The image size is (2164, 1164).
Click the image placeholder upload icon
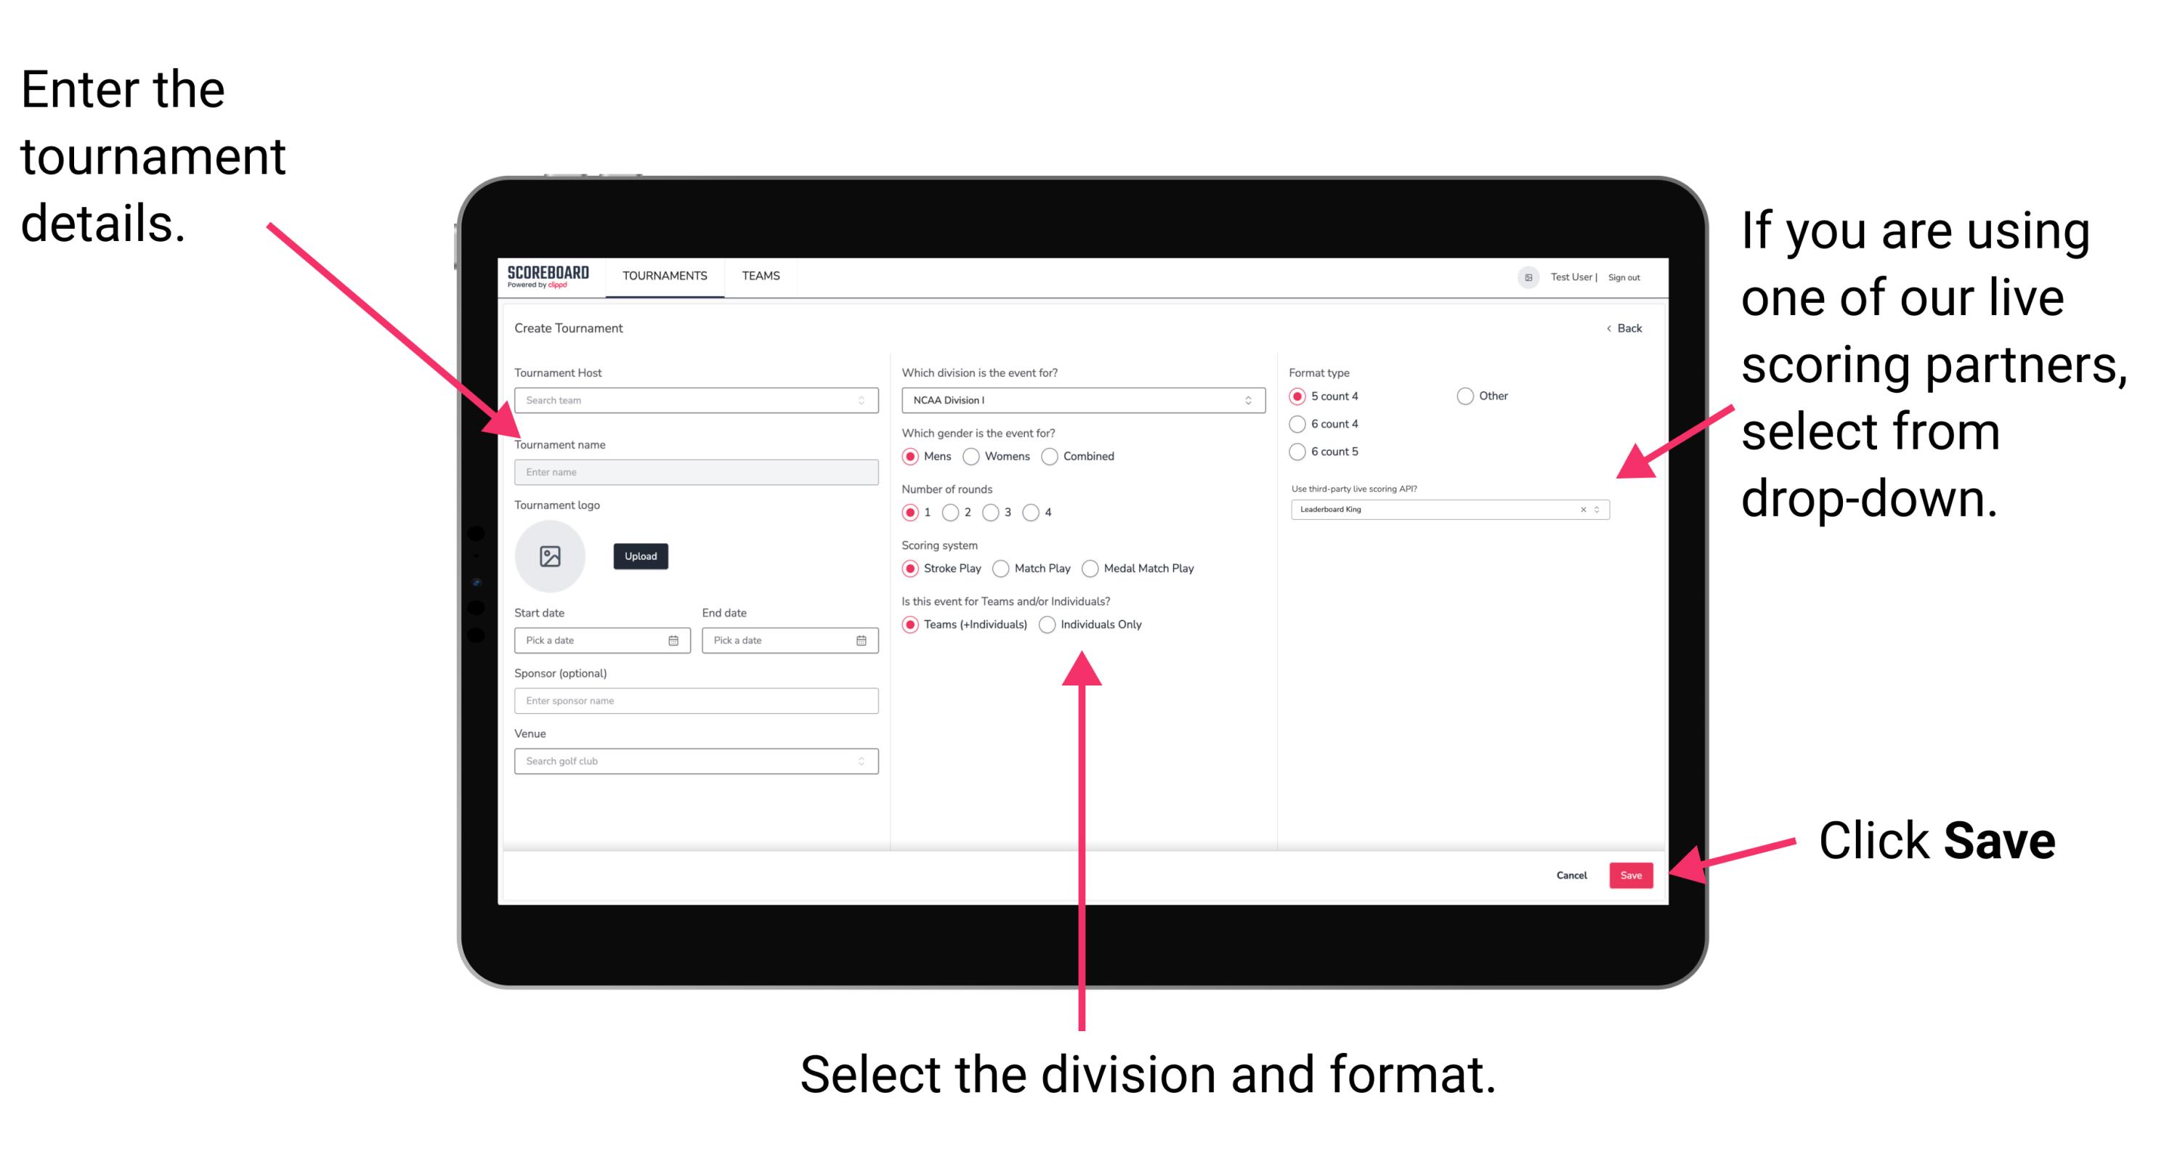[x=551, y=556]
